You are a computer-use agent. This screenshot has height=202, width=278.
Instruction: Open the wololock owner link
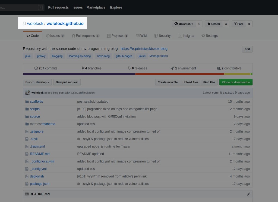coord(35,24)
